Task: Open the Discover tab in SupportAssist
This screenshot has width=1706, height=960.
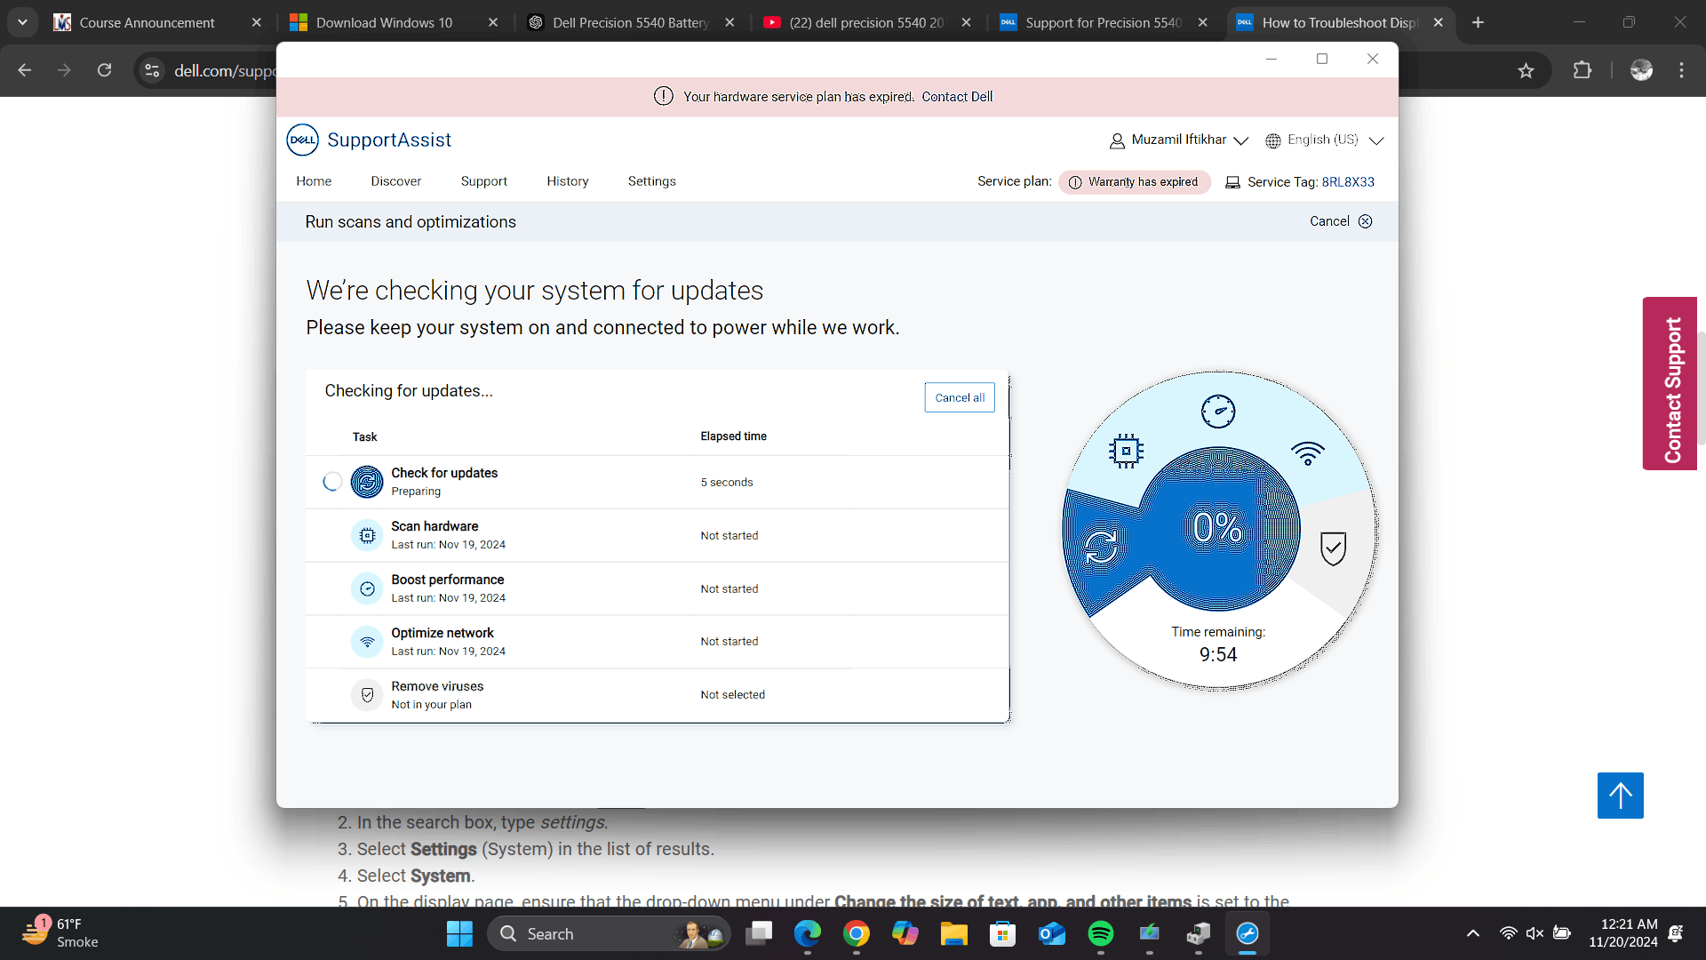Action: pos(396,181)
